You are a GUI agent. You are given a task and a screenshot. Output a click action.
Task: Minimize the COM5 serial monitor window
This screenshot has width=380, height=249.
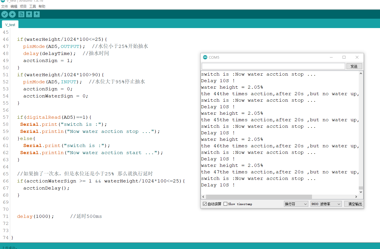pyautogui.click(x=331, y=57)
